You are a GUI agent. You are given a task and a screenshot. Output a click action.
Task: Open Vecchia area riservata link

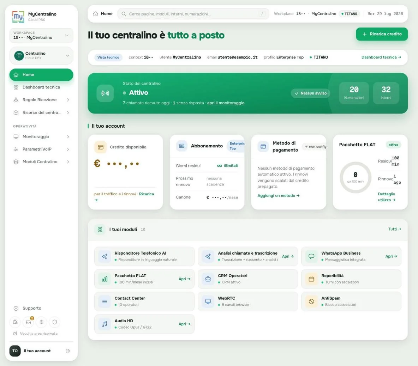[x=35, y=334]
